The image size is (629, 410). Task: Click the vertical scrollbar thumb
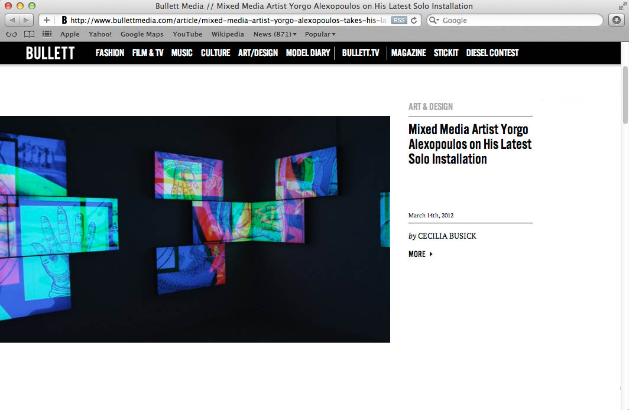625,95
